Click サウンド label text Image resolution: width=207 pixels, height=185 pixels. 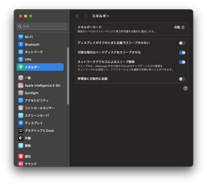click(x=31, y=164)
